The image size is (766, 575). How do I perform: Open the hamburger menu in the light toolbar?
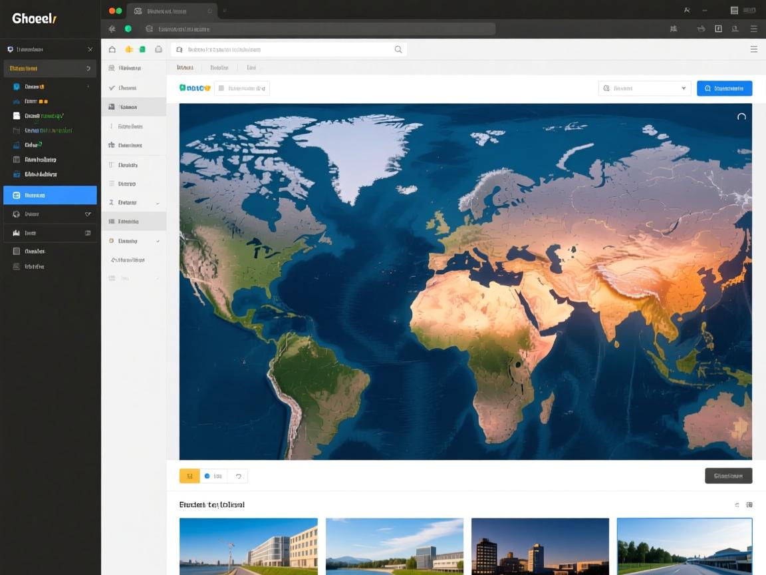pos(753,49)
